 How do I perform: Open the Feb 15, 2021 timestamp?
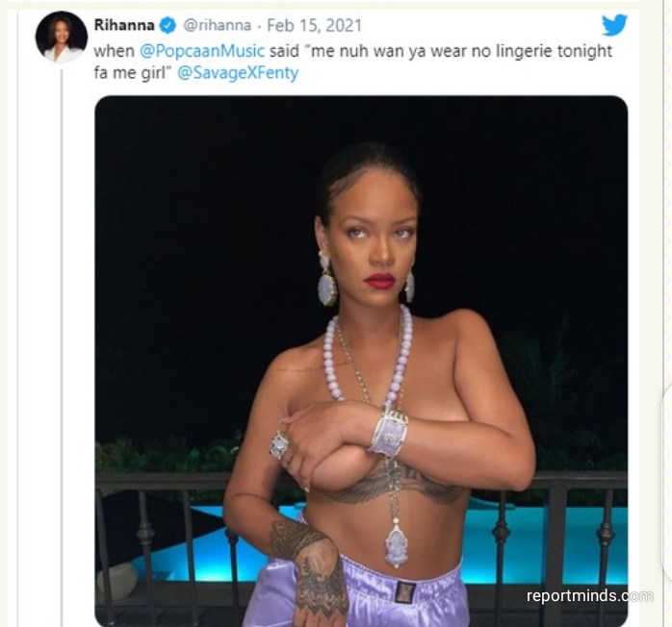(x=314, y=25)
